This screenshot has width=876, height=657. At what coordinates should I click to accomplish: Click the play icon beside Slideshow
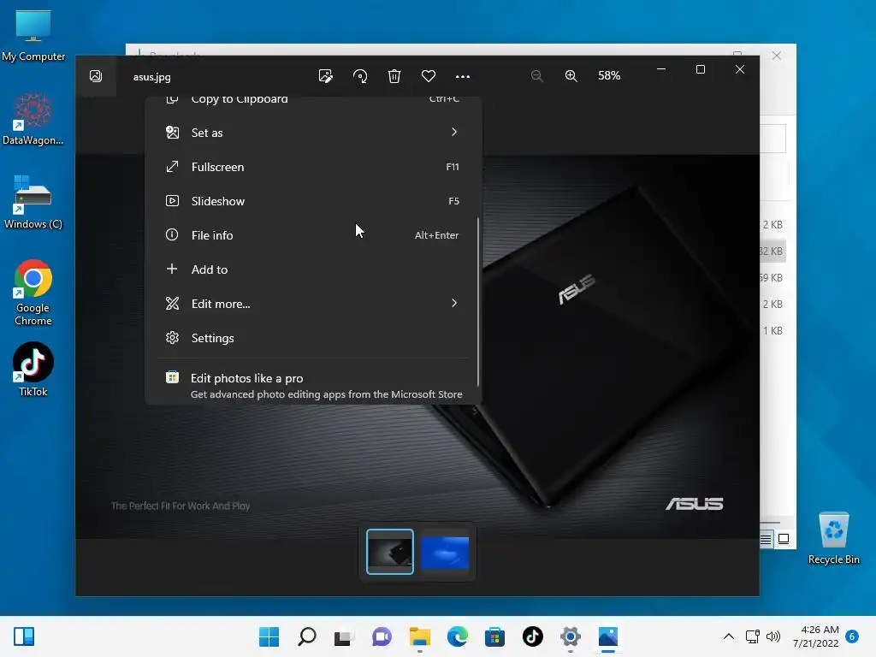172,200
